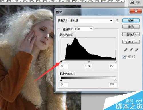Click the input white point slider
Screen dimensions: 143x110
click(x=116, y=62)
